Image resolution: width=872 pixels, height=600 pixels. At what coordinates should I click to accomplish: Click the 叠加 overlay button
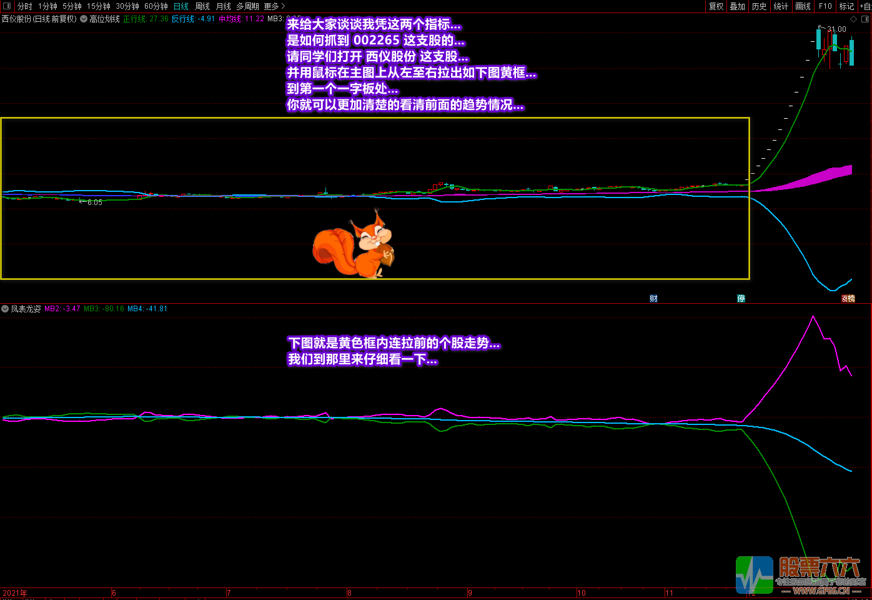(738, 6)
